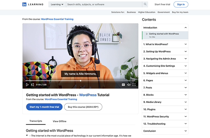Click the 1m 58s lesson duration
The image size is (210, 138).
tap(152, 37)
